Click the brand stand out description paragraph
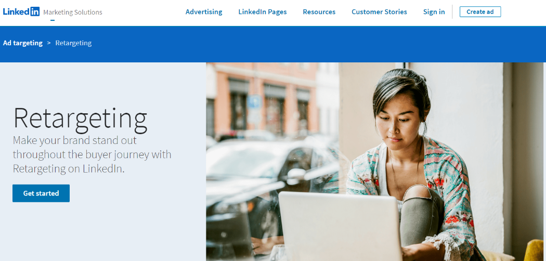 point(92,154)
